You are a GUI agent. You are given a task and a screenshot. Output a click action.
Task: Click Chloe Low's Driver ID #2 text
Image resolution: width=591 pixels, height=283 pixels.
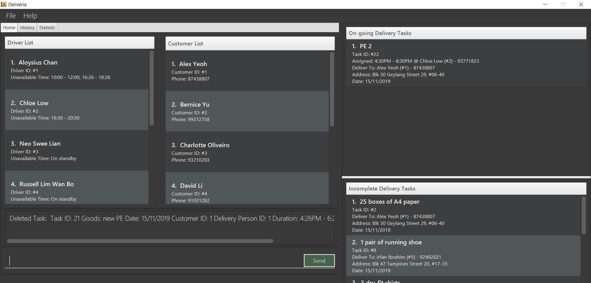pos(25,111)
